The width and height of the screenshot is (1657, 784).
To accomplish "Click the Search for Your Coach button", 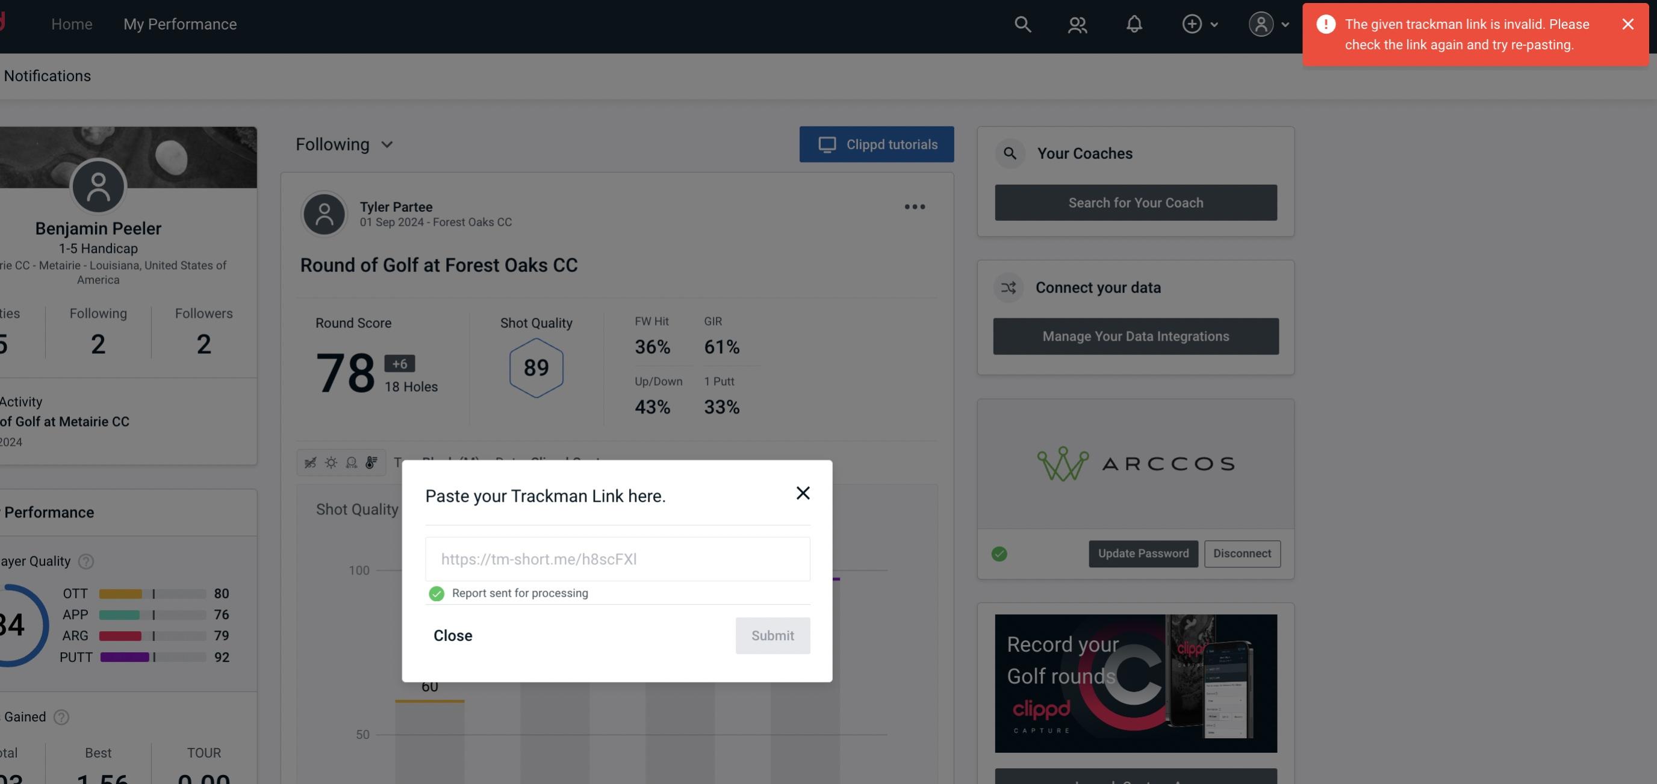I will tap(1136, 203).
